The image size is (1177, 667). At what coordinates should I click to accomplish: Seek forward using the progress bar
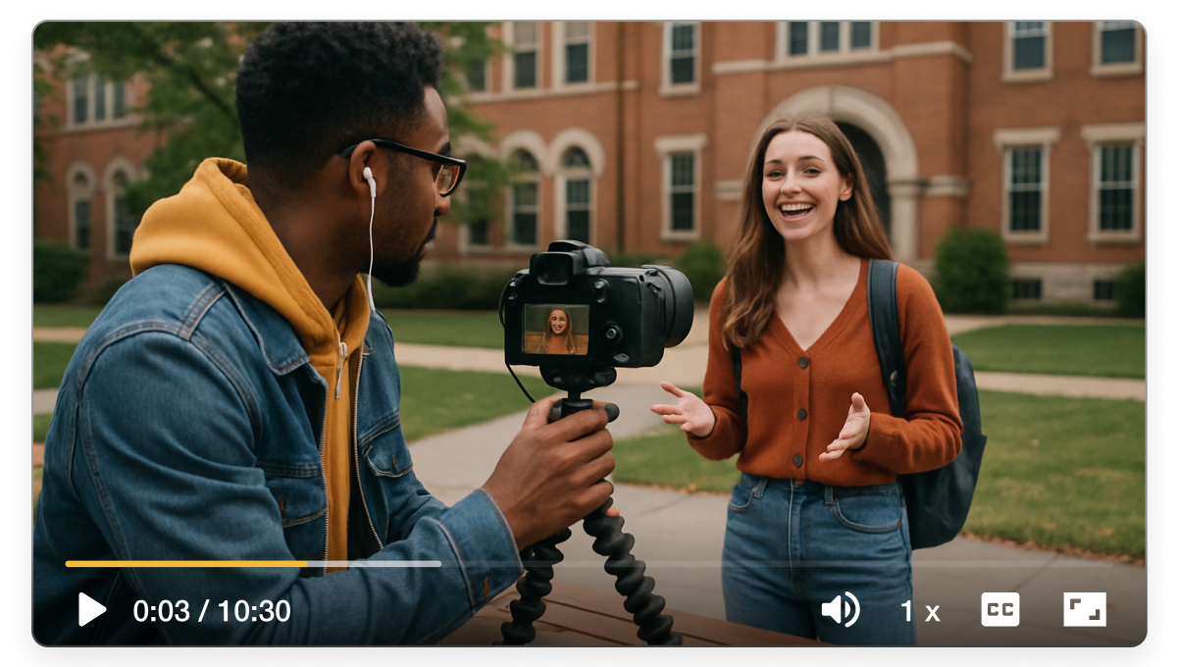[373, 564]
